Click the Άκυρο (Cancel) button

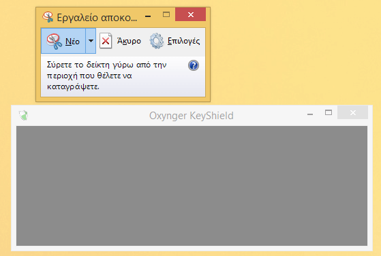(121, 41)
